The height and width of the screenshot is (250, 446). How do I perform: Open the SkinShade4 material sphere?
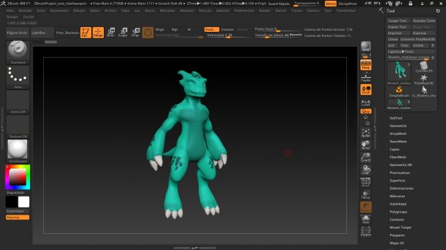17,151
